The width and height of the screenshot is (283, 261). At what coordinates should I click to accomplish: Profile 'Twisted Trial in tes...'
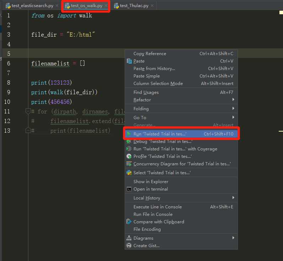[x=181, y=156]
